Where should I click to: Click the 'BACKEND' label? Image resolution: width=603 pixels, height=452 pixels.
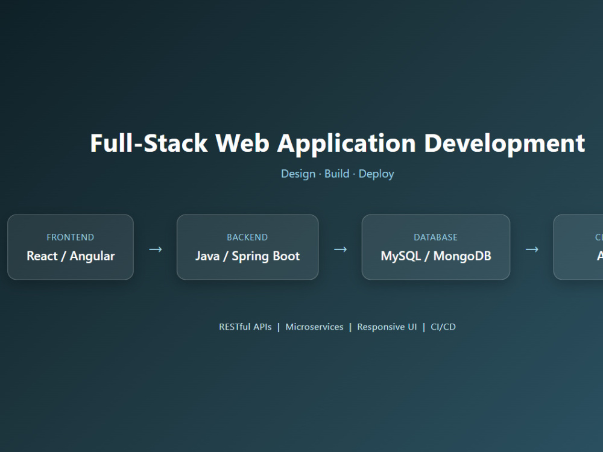(x=247, y=237)
